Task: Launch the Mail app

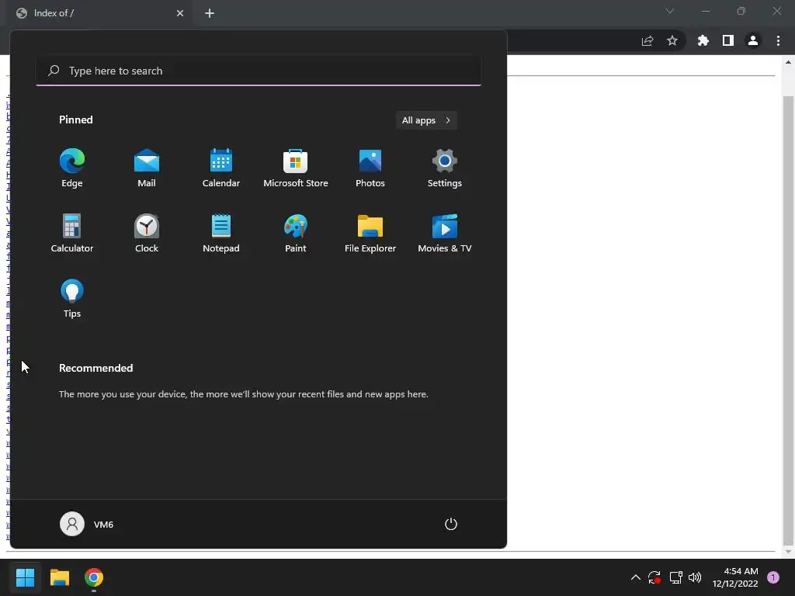Action: pyautogui.click(x=147, y=168)
